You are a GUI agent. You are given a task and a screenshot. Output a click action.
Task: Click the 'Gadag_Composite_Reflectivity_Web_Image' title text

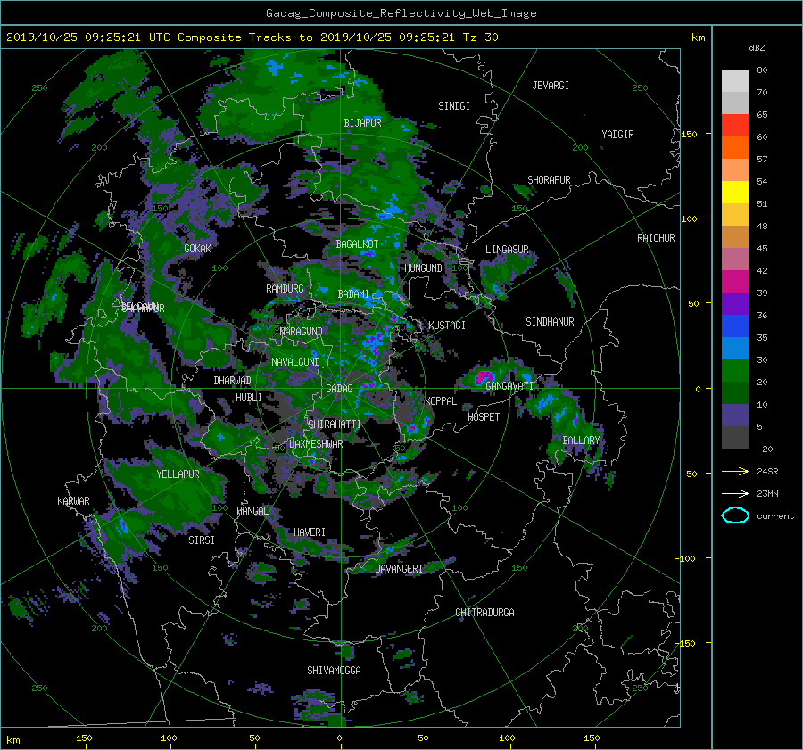coord(401,13)
